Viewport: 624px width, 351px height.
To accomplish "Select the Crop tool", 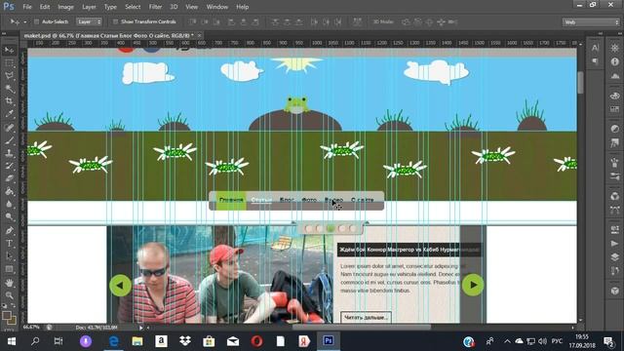I will (10, 101).
